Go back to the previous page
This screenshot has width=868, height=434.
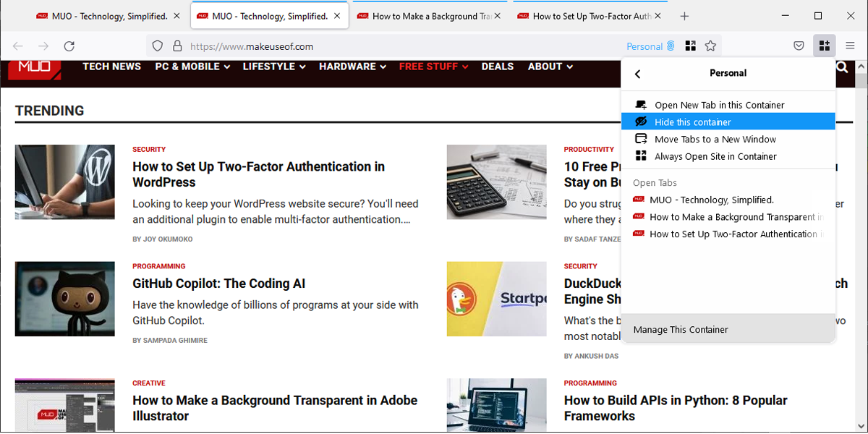[x=18, y=46]
